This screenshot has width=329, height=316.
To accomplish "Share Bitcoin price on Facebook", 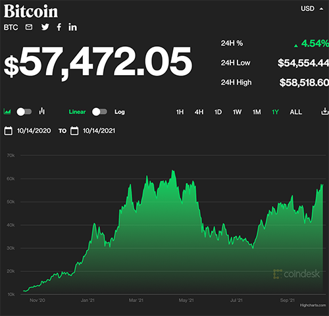I will pos(59,27).
